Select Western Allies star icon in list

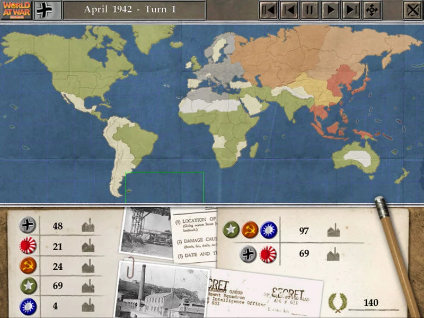click(29, 286)
